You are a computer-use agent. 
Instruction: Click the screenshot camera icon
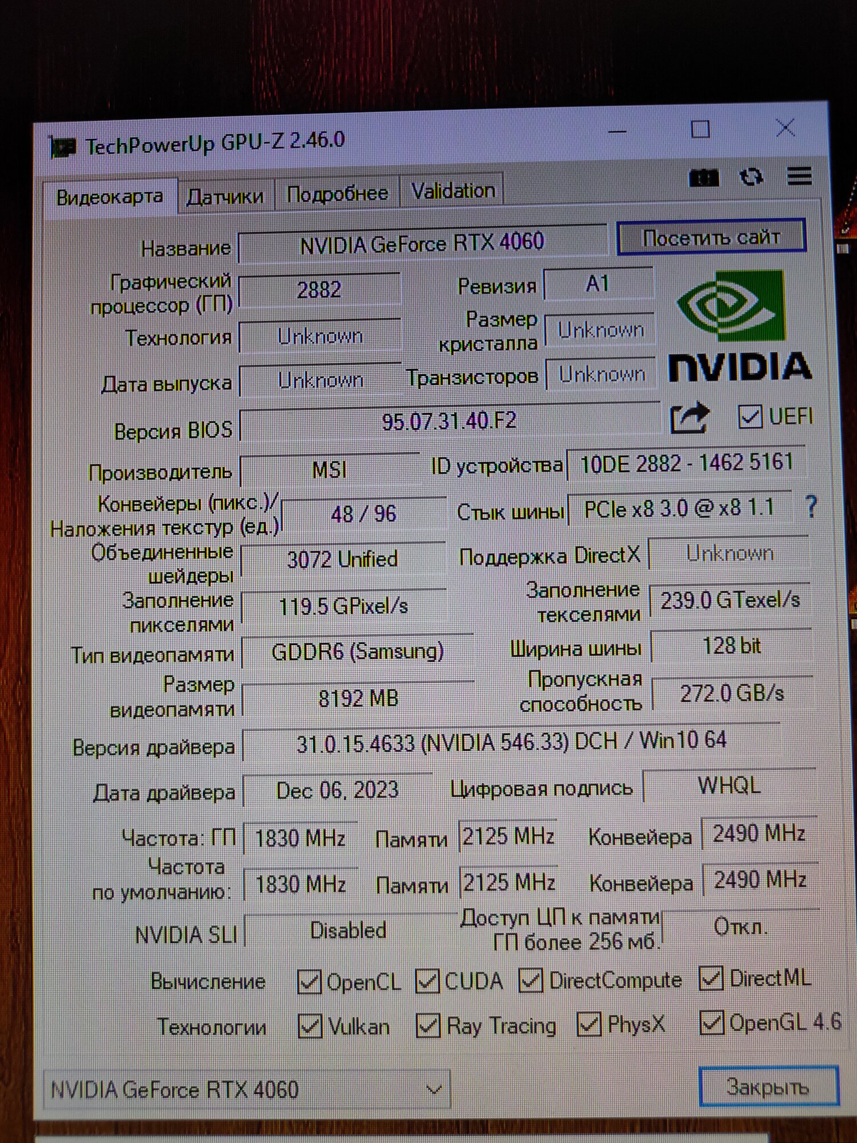coord(703,178)
